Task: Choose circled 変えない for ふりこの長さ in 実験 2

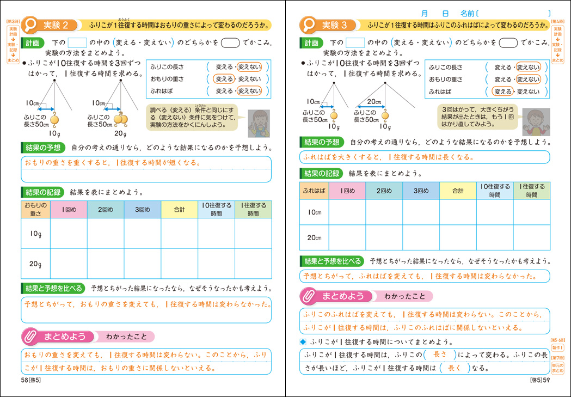Action: point(249,66)
